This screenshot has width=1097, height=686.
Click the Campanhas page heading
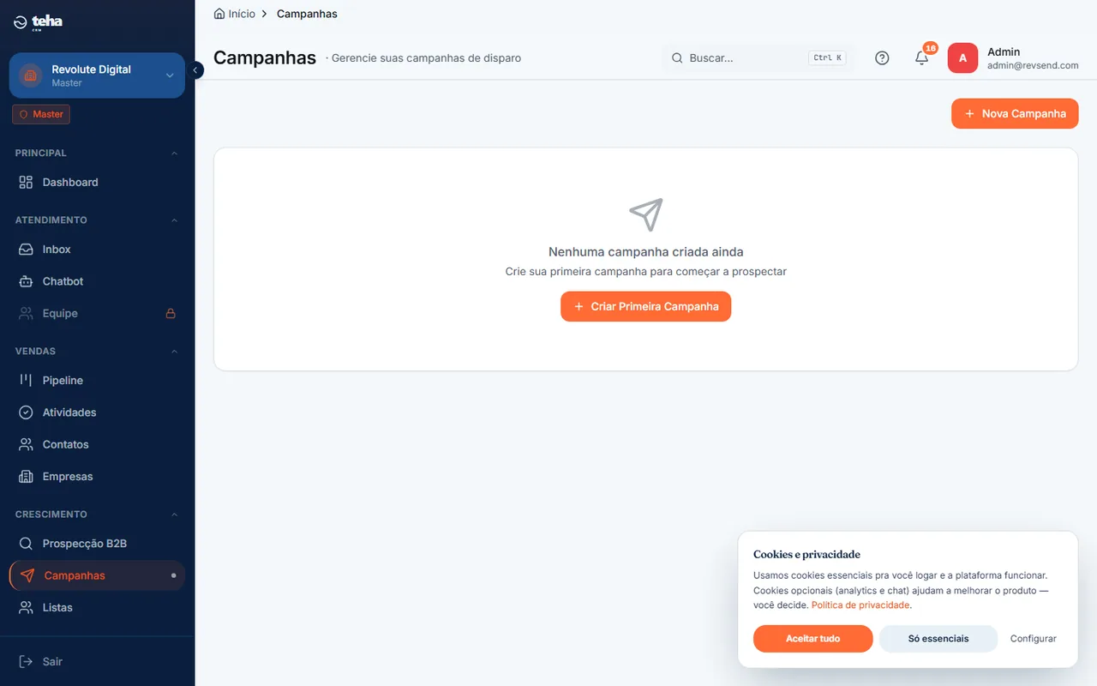click(x=265, y=57)
